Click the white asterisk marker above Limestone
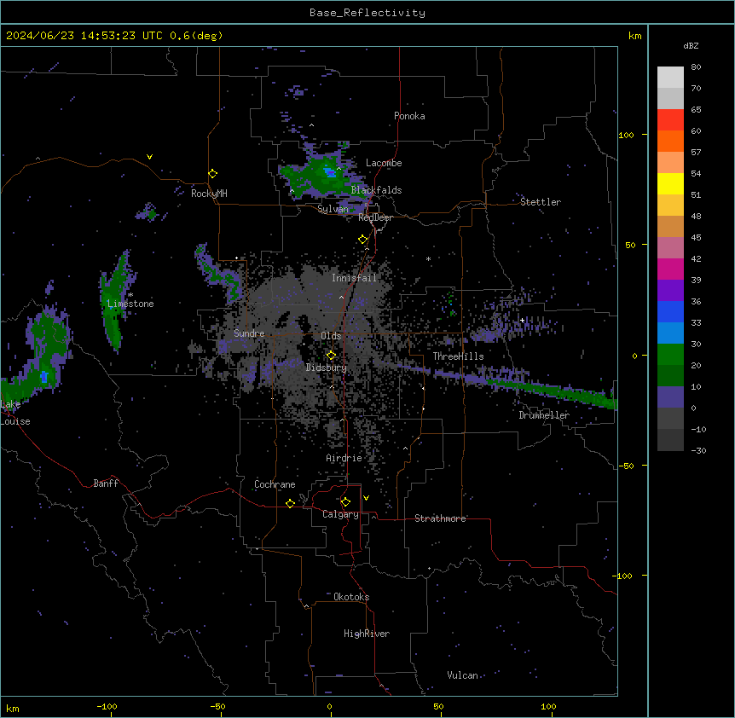Image resolution: width=735 pixels, height=718 pixels. (130, 295)
